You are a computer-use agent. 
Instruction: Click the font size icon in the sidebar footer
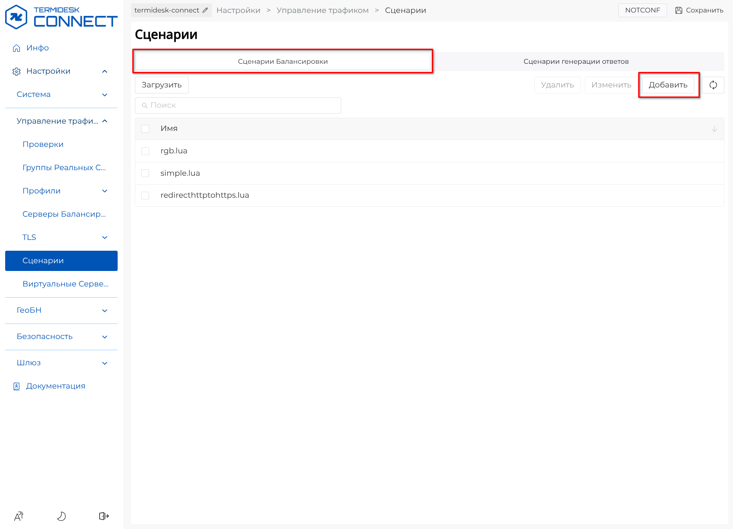[19, 516]
